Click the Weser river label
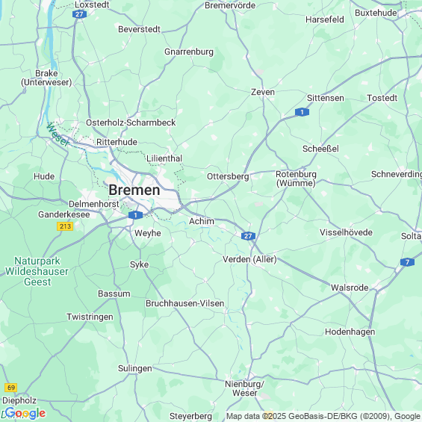 58,134
